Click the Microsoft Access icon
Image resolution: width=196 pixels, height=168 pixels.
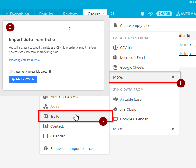(46, 97)
